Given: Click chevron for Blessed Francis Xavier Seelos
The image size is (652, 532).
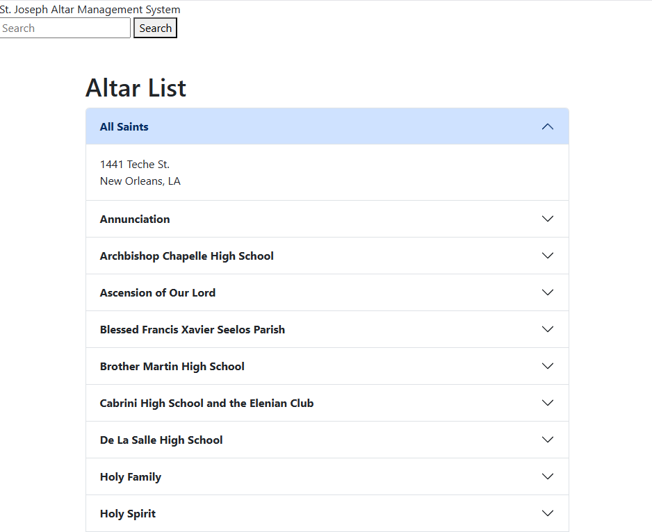Looking at the screenshot, I should tap(548, 329).
